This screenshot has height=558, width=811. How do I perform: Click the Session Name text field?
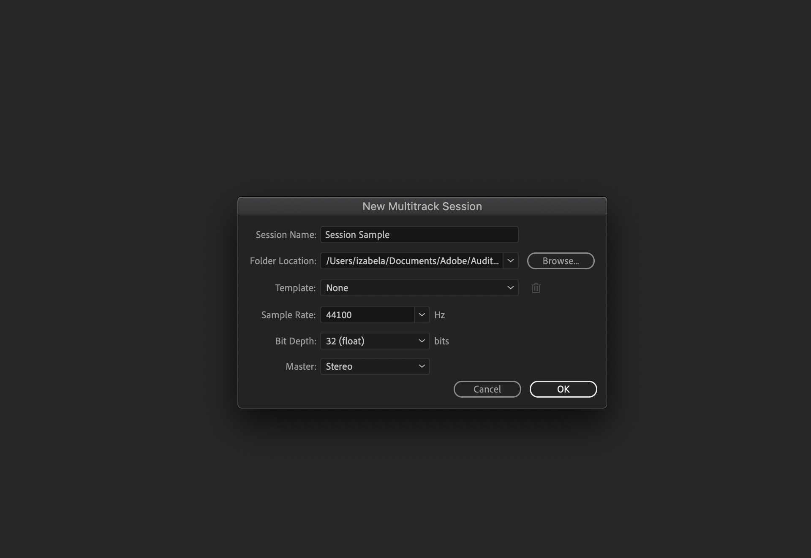click(419, 235)
